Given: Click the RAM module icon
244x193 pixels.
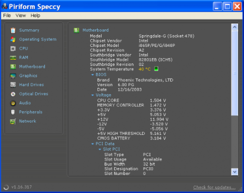Looking at the screenshot, I should [13, 58].
